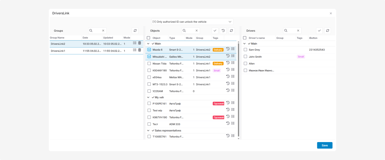385x160 pixels.
Task: Collapse the My veh object group
Action: pyautogui.click(x=148, y=97)
